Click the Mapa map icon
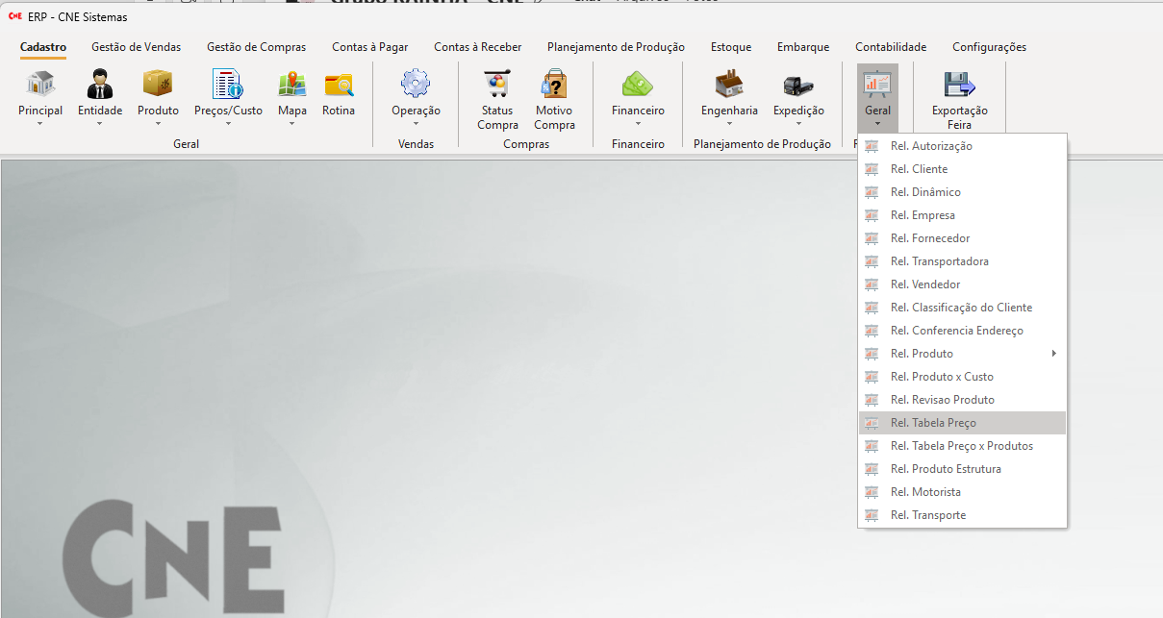The height and width of the screenshot is (618, 1163). click(x=292, y=85)
